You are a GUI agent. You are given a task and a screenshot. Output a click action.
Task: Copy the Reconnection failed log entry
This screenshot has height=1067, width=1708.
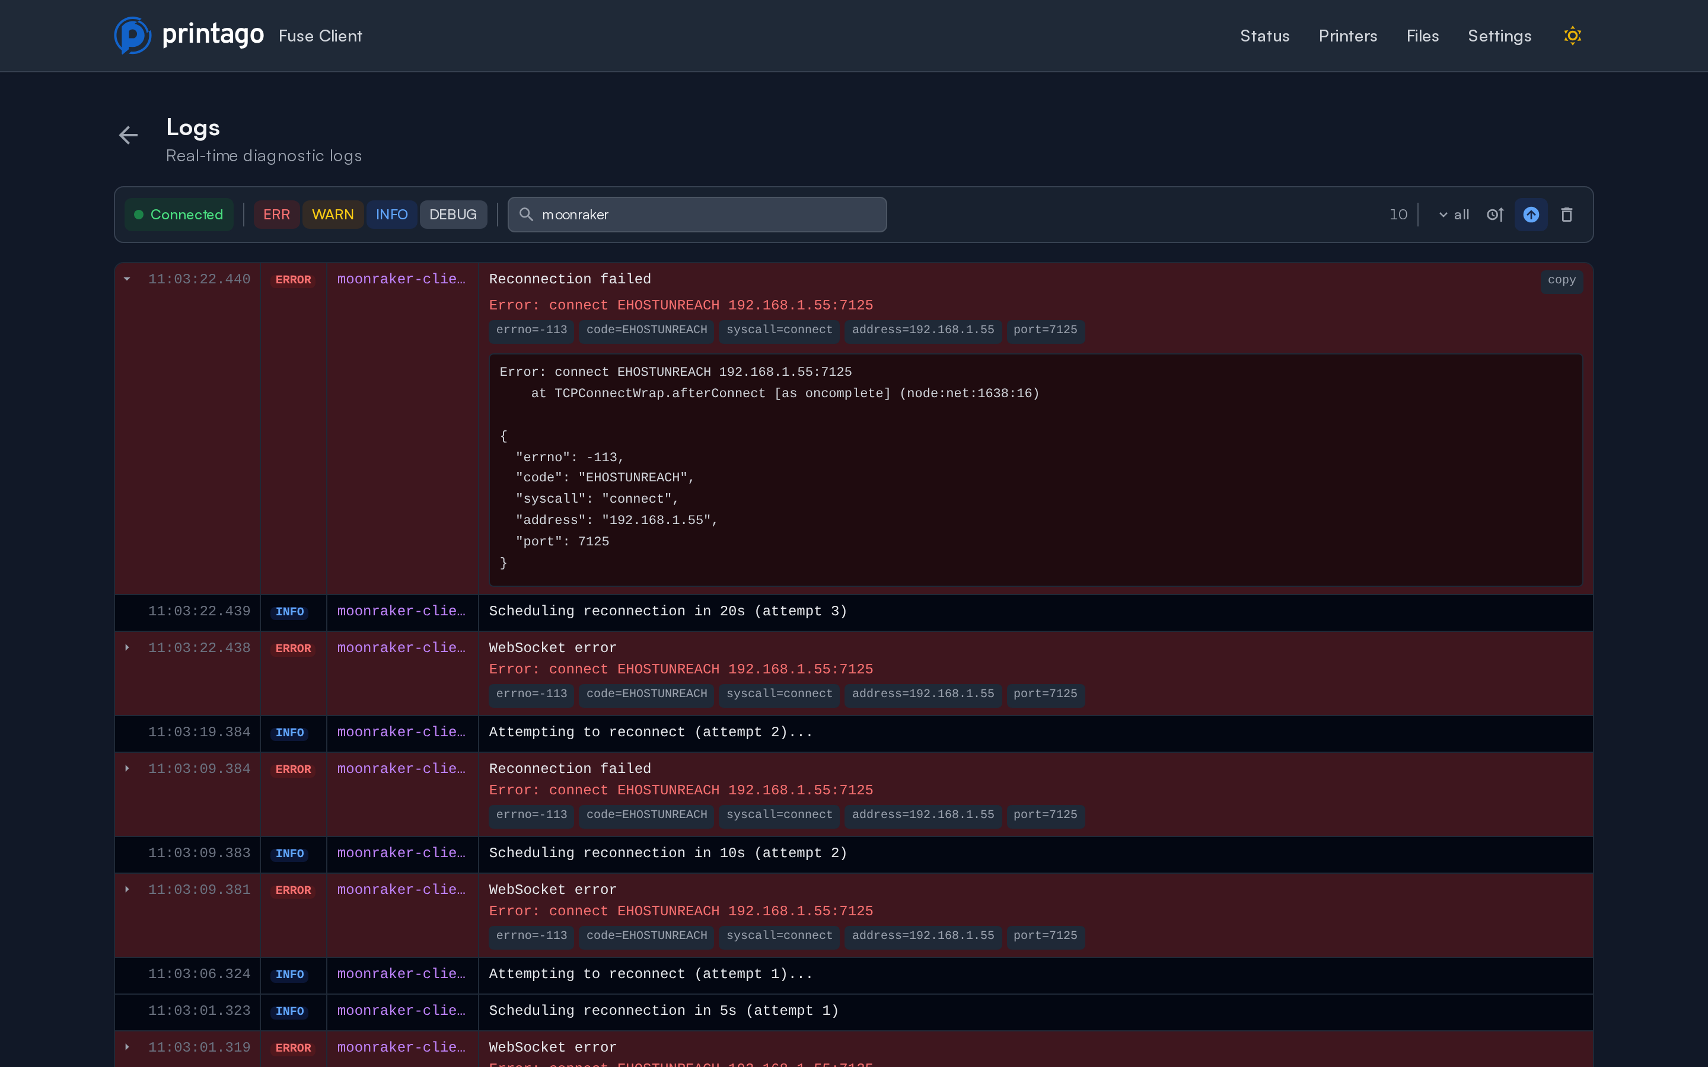1561,280
